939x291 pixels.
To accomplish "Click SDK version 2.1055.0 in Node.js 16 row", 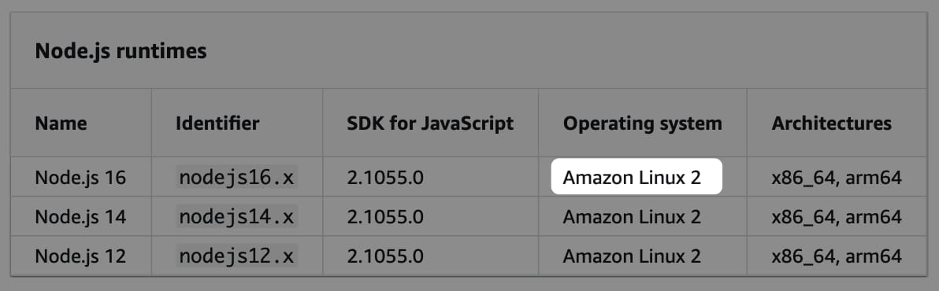I will point(385,178).
